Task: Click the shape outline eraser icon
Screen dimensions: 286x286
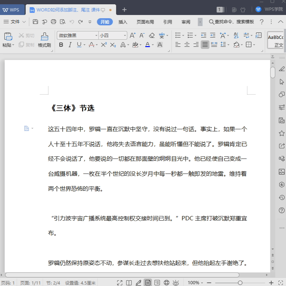Action: pyautogui.click(x=152, y=35)
